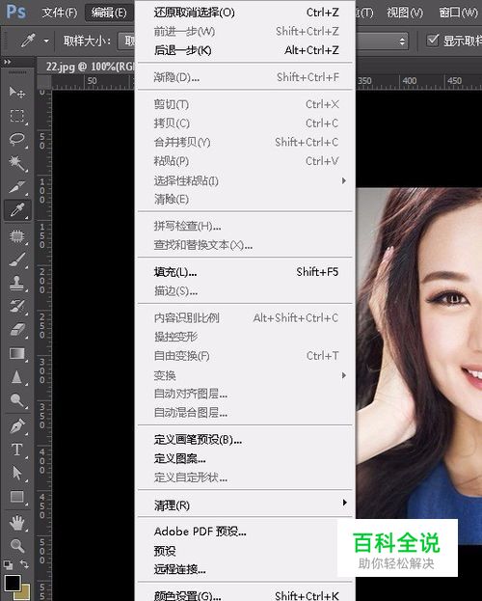
Task: Click the background color swatch
Action: tap(25, 592)
